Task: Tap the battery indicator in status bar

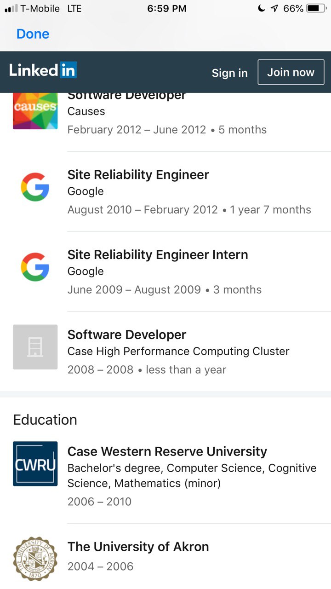Action: tap(316, 8)
